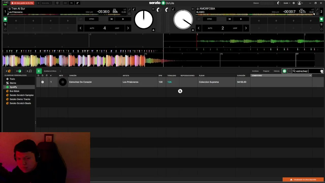Open the Extendida view mode dropdown

(x=46, y=3)
